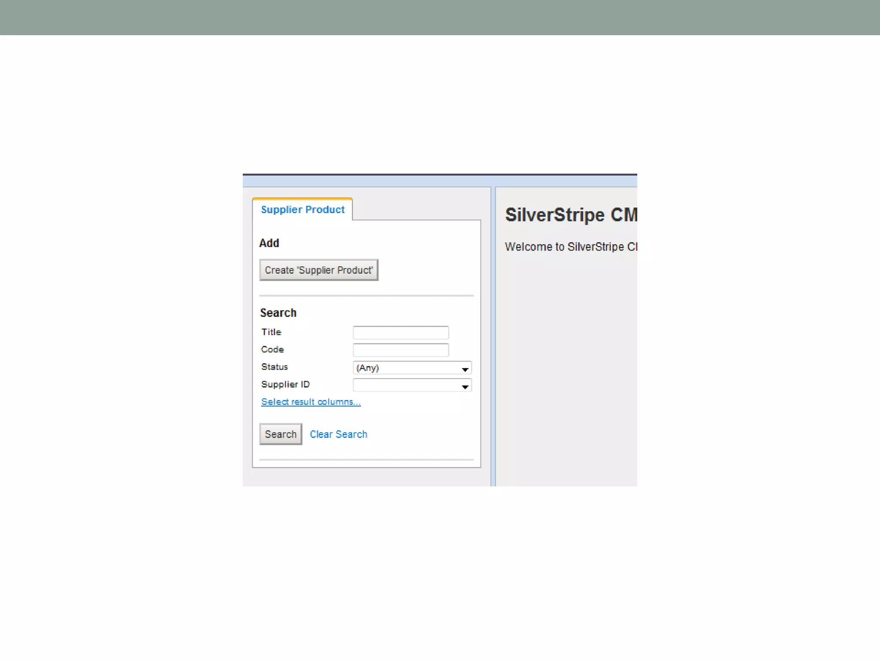Screen dimensions: 880x660
Task: Click the Status field label
Action: click(x=275, y=367)
